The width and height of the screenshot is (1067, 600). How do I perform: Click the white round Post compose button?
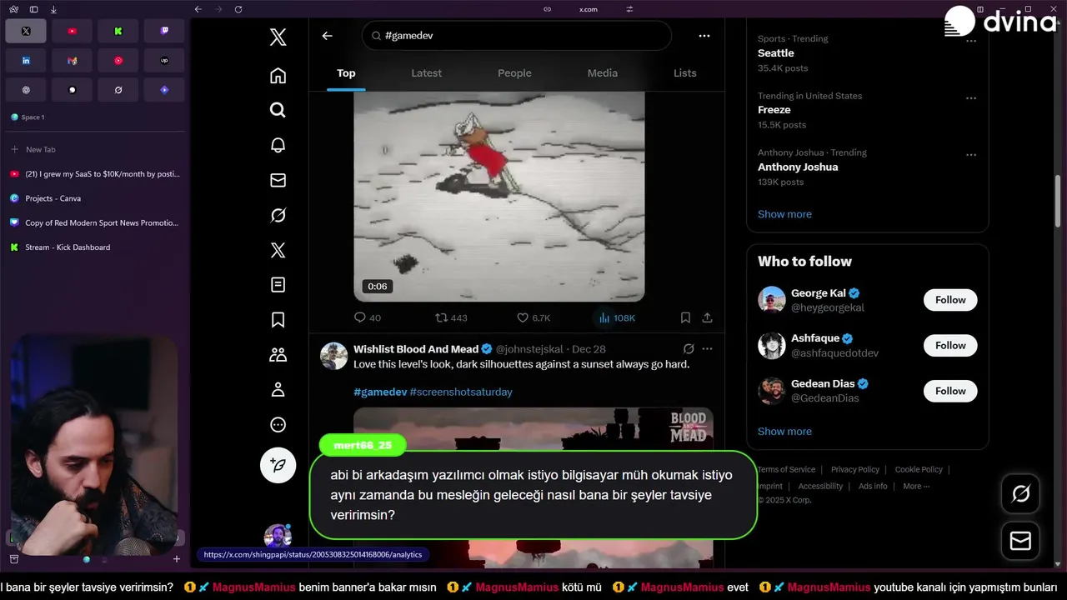pos(278,465)
